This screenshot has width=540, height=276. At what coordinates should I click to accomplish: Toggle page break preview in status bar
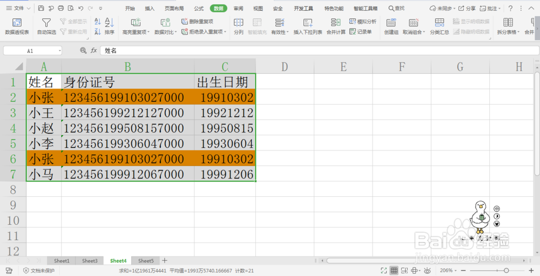pyautogui.click(x=404, y=271)
